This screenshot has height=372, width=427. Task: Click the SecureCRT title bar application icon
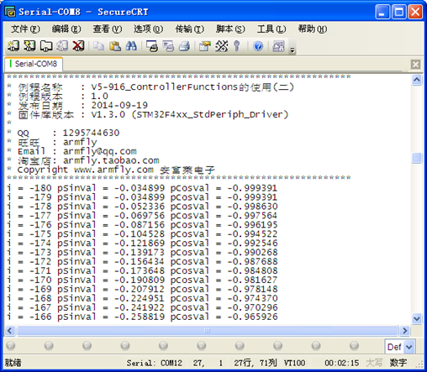(10, 12)
